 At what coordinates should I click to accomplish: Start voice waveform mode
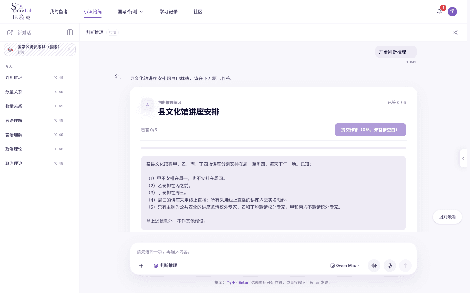374,266
